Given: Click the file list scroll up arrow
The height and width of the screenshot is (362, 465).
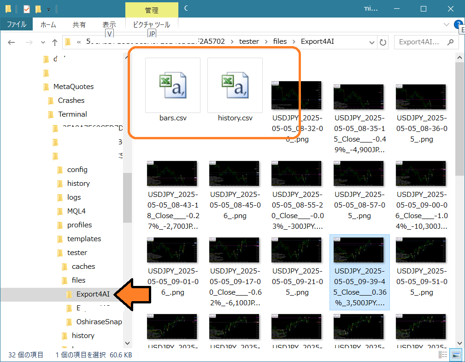Looking at the screenshot, I should coord(459,58).
